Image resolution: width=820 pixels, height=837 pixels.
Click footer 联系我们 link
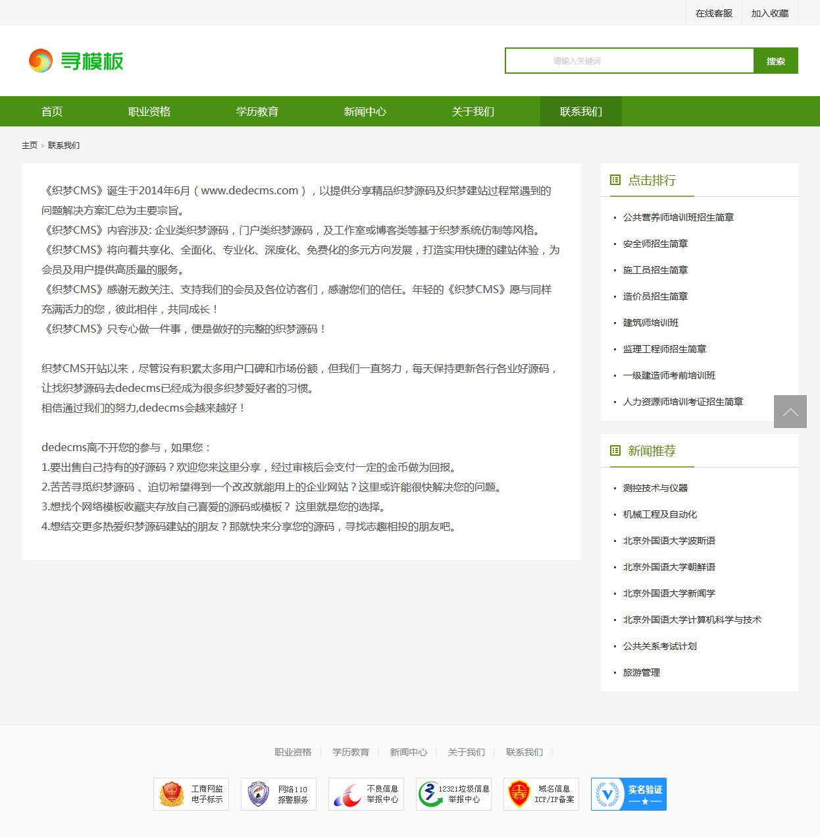(x=525, y=752)
